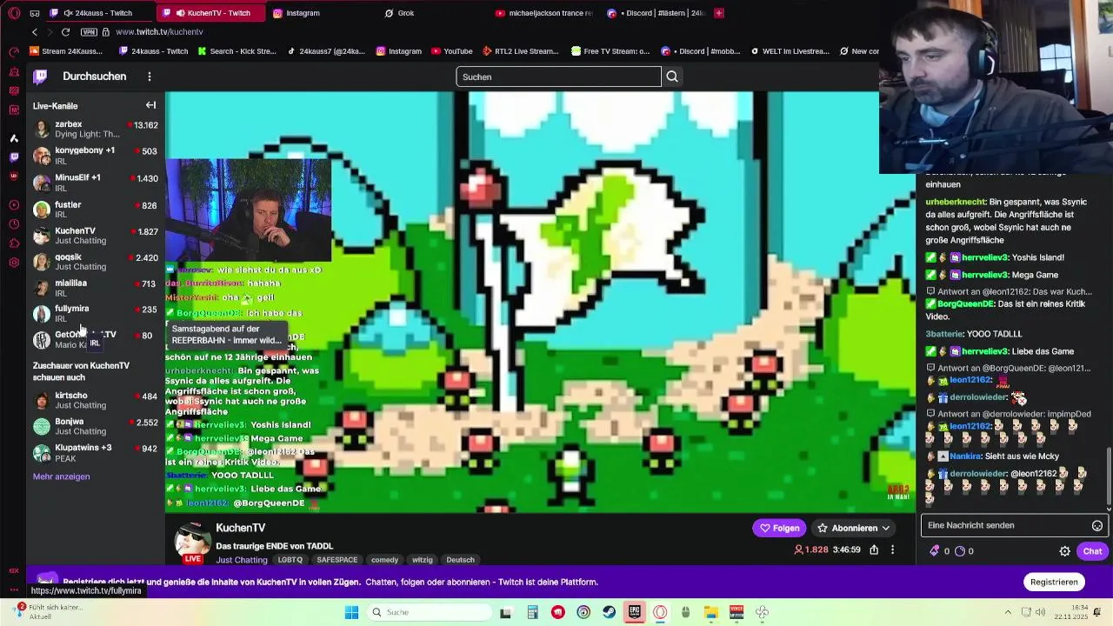Focus the Suchen search field

[x=559, y=77]
